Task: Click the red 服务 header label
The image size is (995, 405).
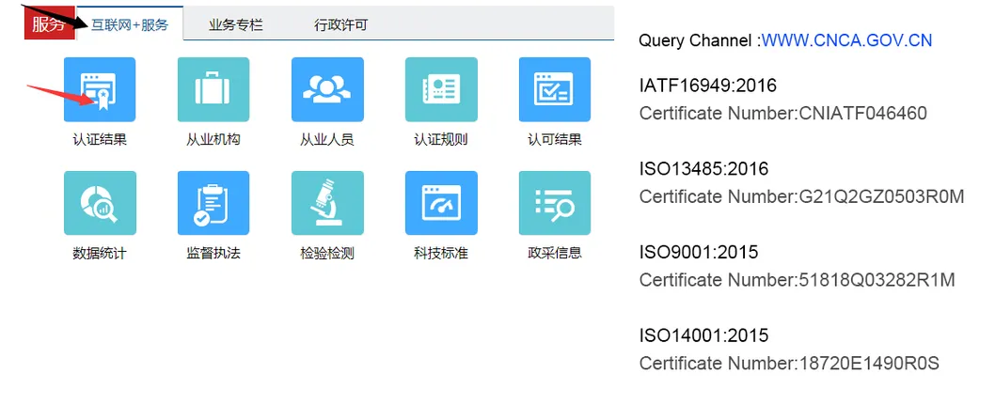Action: (49, 25)
